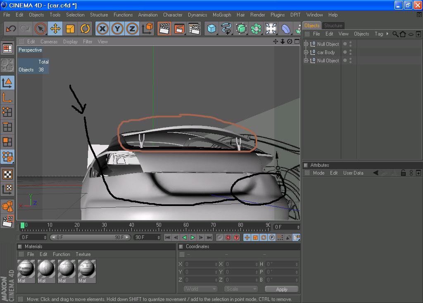Open the Render menu
Screen dimensions: 423x303
257,15
